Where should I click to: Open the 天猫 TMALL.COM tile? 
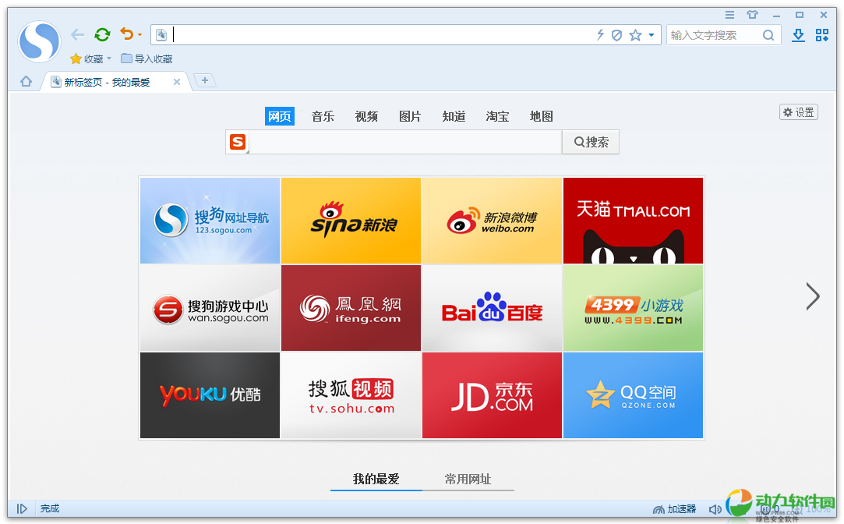633,221
